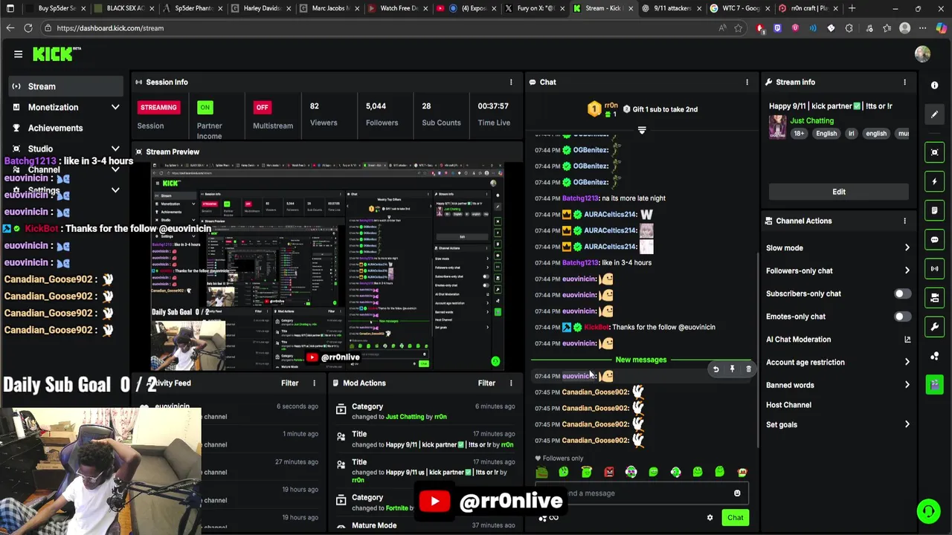
Task: Enable Subscribers-only chat toggle
Action: (x=901, y=294)
